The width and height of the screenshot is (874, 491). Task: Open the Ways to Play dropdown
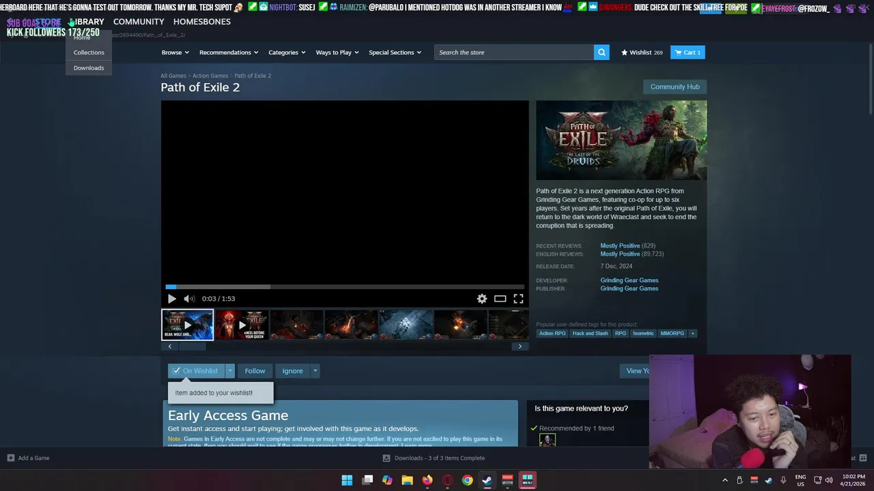point(337,53)
